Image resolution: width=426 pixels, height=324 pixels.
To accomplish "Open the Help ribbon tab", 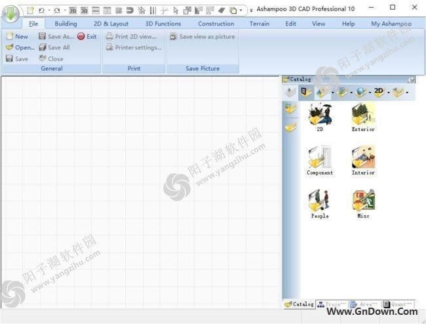I will (x=348, y=24).
